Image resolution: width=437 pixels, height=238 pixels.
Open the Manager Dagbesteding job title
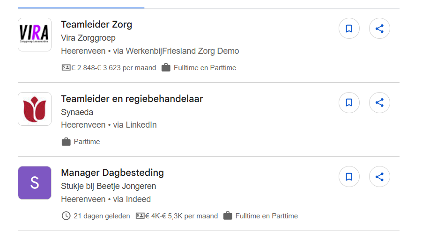coord(112,173)
